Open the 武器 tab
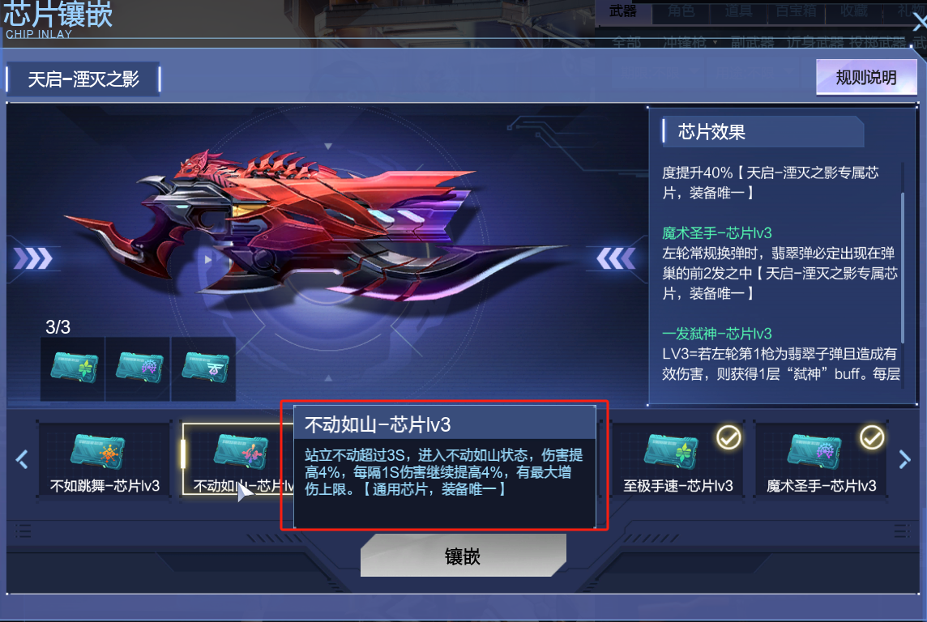Image resolution: width=927 pixels, height=622 pixels. (x=623, y=11)
